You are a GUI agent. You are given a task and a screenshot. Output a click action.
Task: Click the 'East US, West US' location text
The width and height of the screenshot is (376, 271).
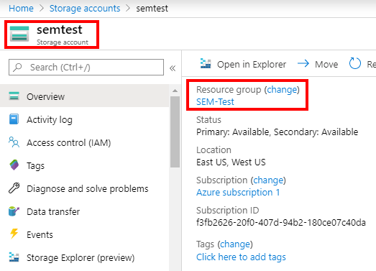tap(231, 162)
